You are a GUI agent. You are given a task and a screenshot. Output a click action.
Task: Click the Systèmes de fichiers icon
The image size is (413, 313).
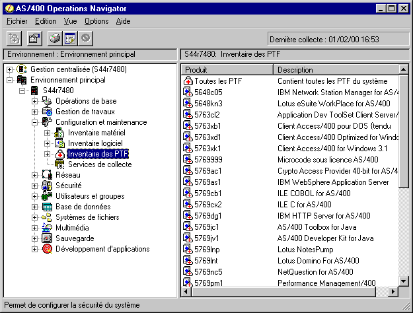coord(47,217)
